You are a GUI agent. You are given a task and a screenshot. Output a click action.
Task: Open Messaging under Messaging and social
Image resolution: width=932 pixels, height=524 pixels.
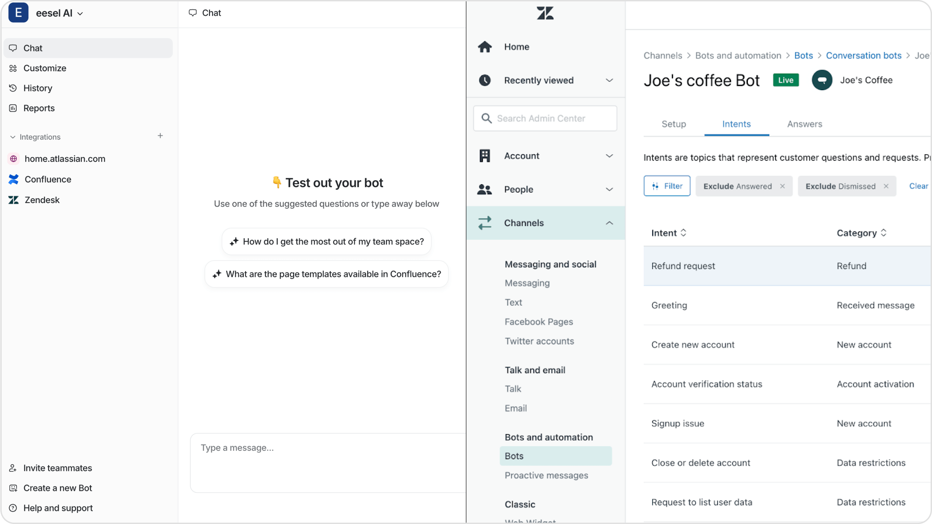click(x=527, y=283)
